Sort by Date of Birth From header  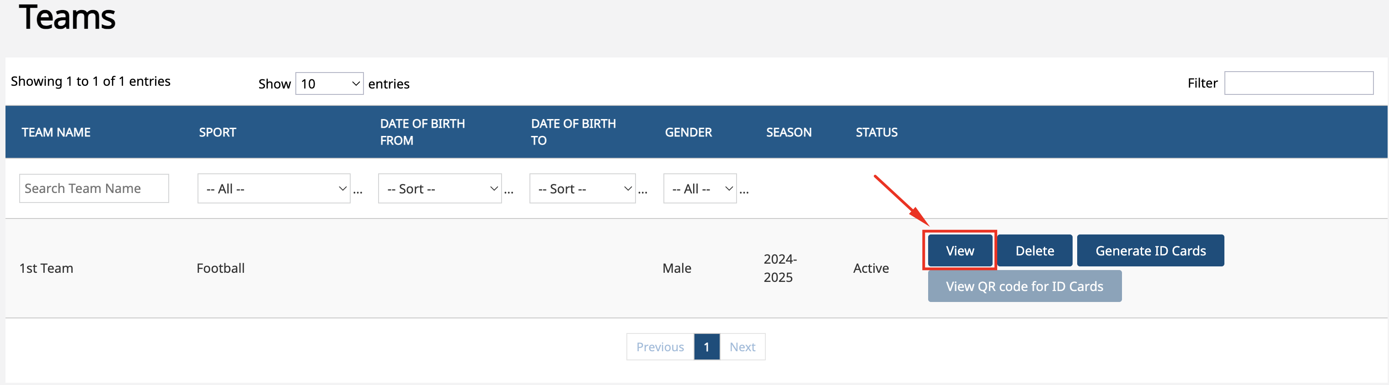tap(422, 132)
